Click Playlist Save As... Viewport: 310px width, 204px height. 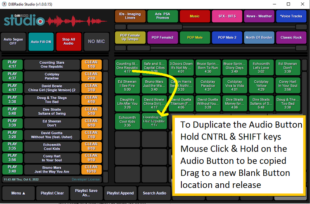click(86, 193)
